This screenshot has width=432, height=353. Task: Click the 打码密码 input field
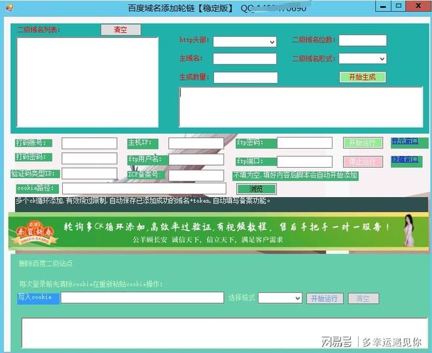click(89, 158)
